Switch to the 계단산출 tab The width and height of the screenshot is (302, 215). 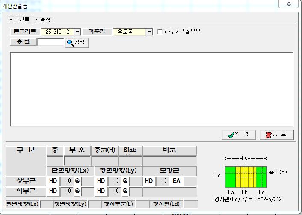tap(19, 19)
